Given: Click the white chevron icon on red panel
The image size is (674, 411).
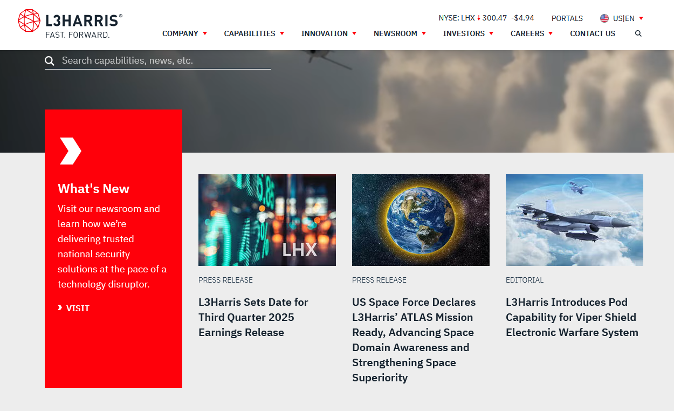Looking at the screenshot, I should click(x=70, y=151).
